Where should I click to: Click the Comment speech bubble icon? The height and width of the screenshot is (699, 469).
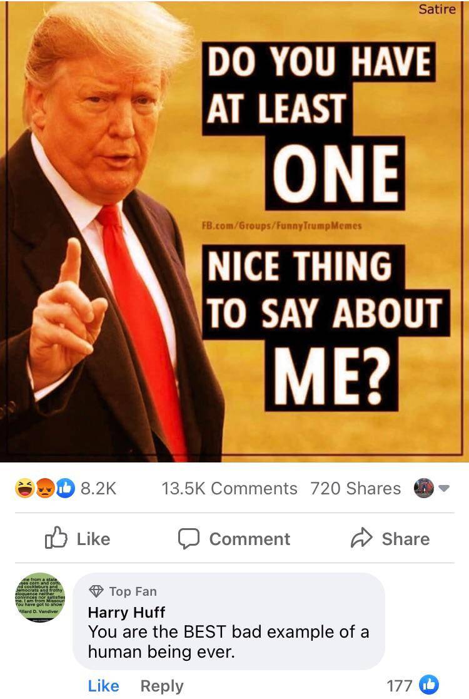coord(188,539)
